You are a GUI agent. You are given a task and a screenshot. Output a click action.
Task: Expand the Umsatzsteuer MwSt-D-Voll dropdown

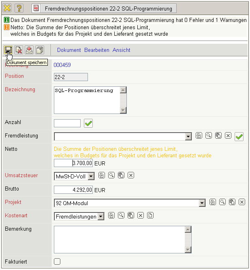[91, 176]
